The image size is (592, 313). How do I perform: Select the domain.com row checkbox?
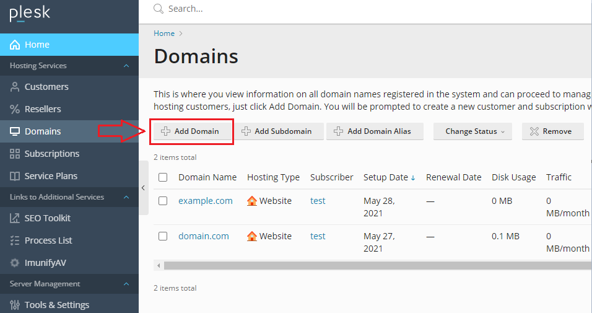pyautogui.click(x=163, y=236)
